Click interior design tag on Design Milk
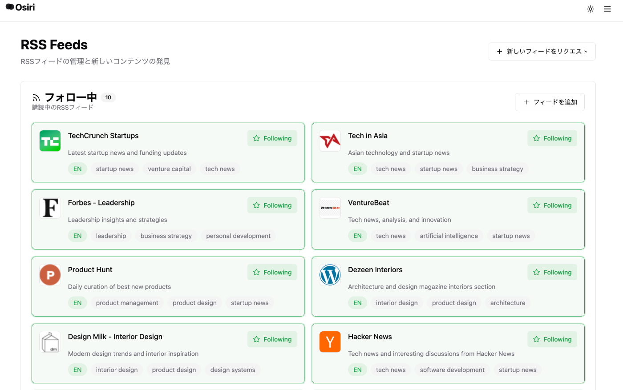This screenshot has height=390, width=623. [x=117, y=370]
